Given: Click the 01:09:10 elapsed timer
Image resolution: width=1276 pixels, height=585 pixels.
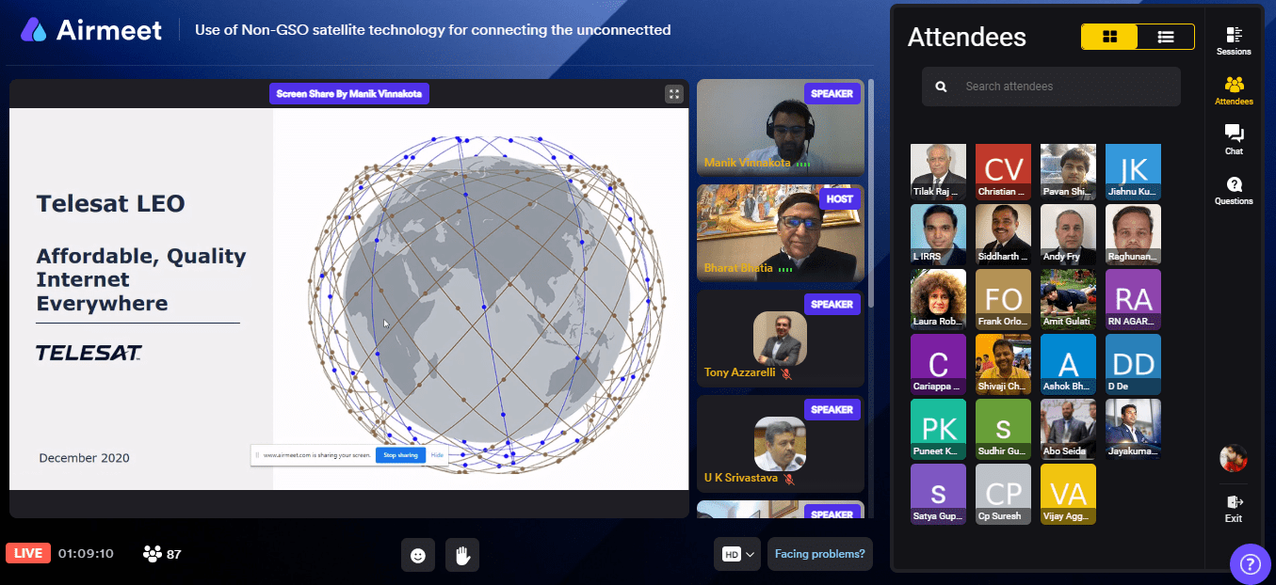Looking at the screenshot, I should point(86,554).
